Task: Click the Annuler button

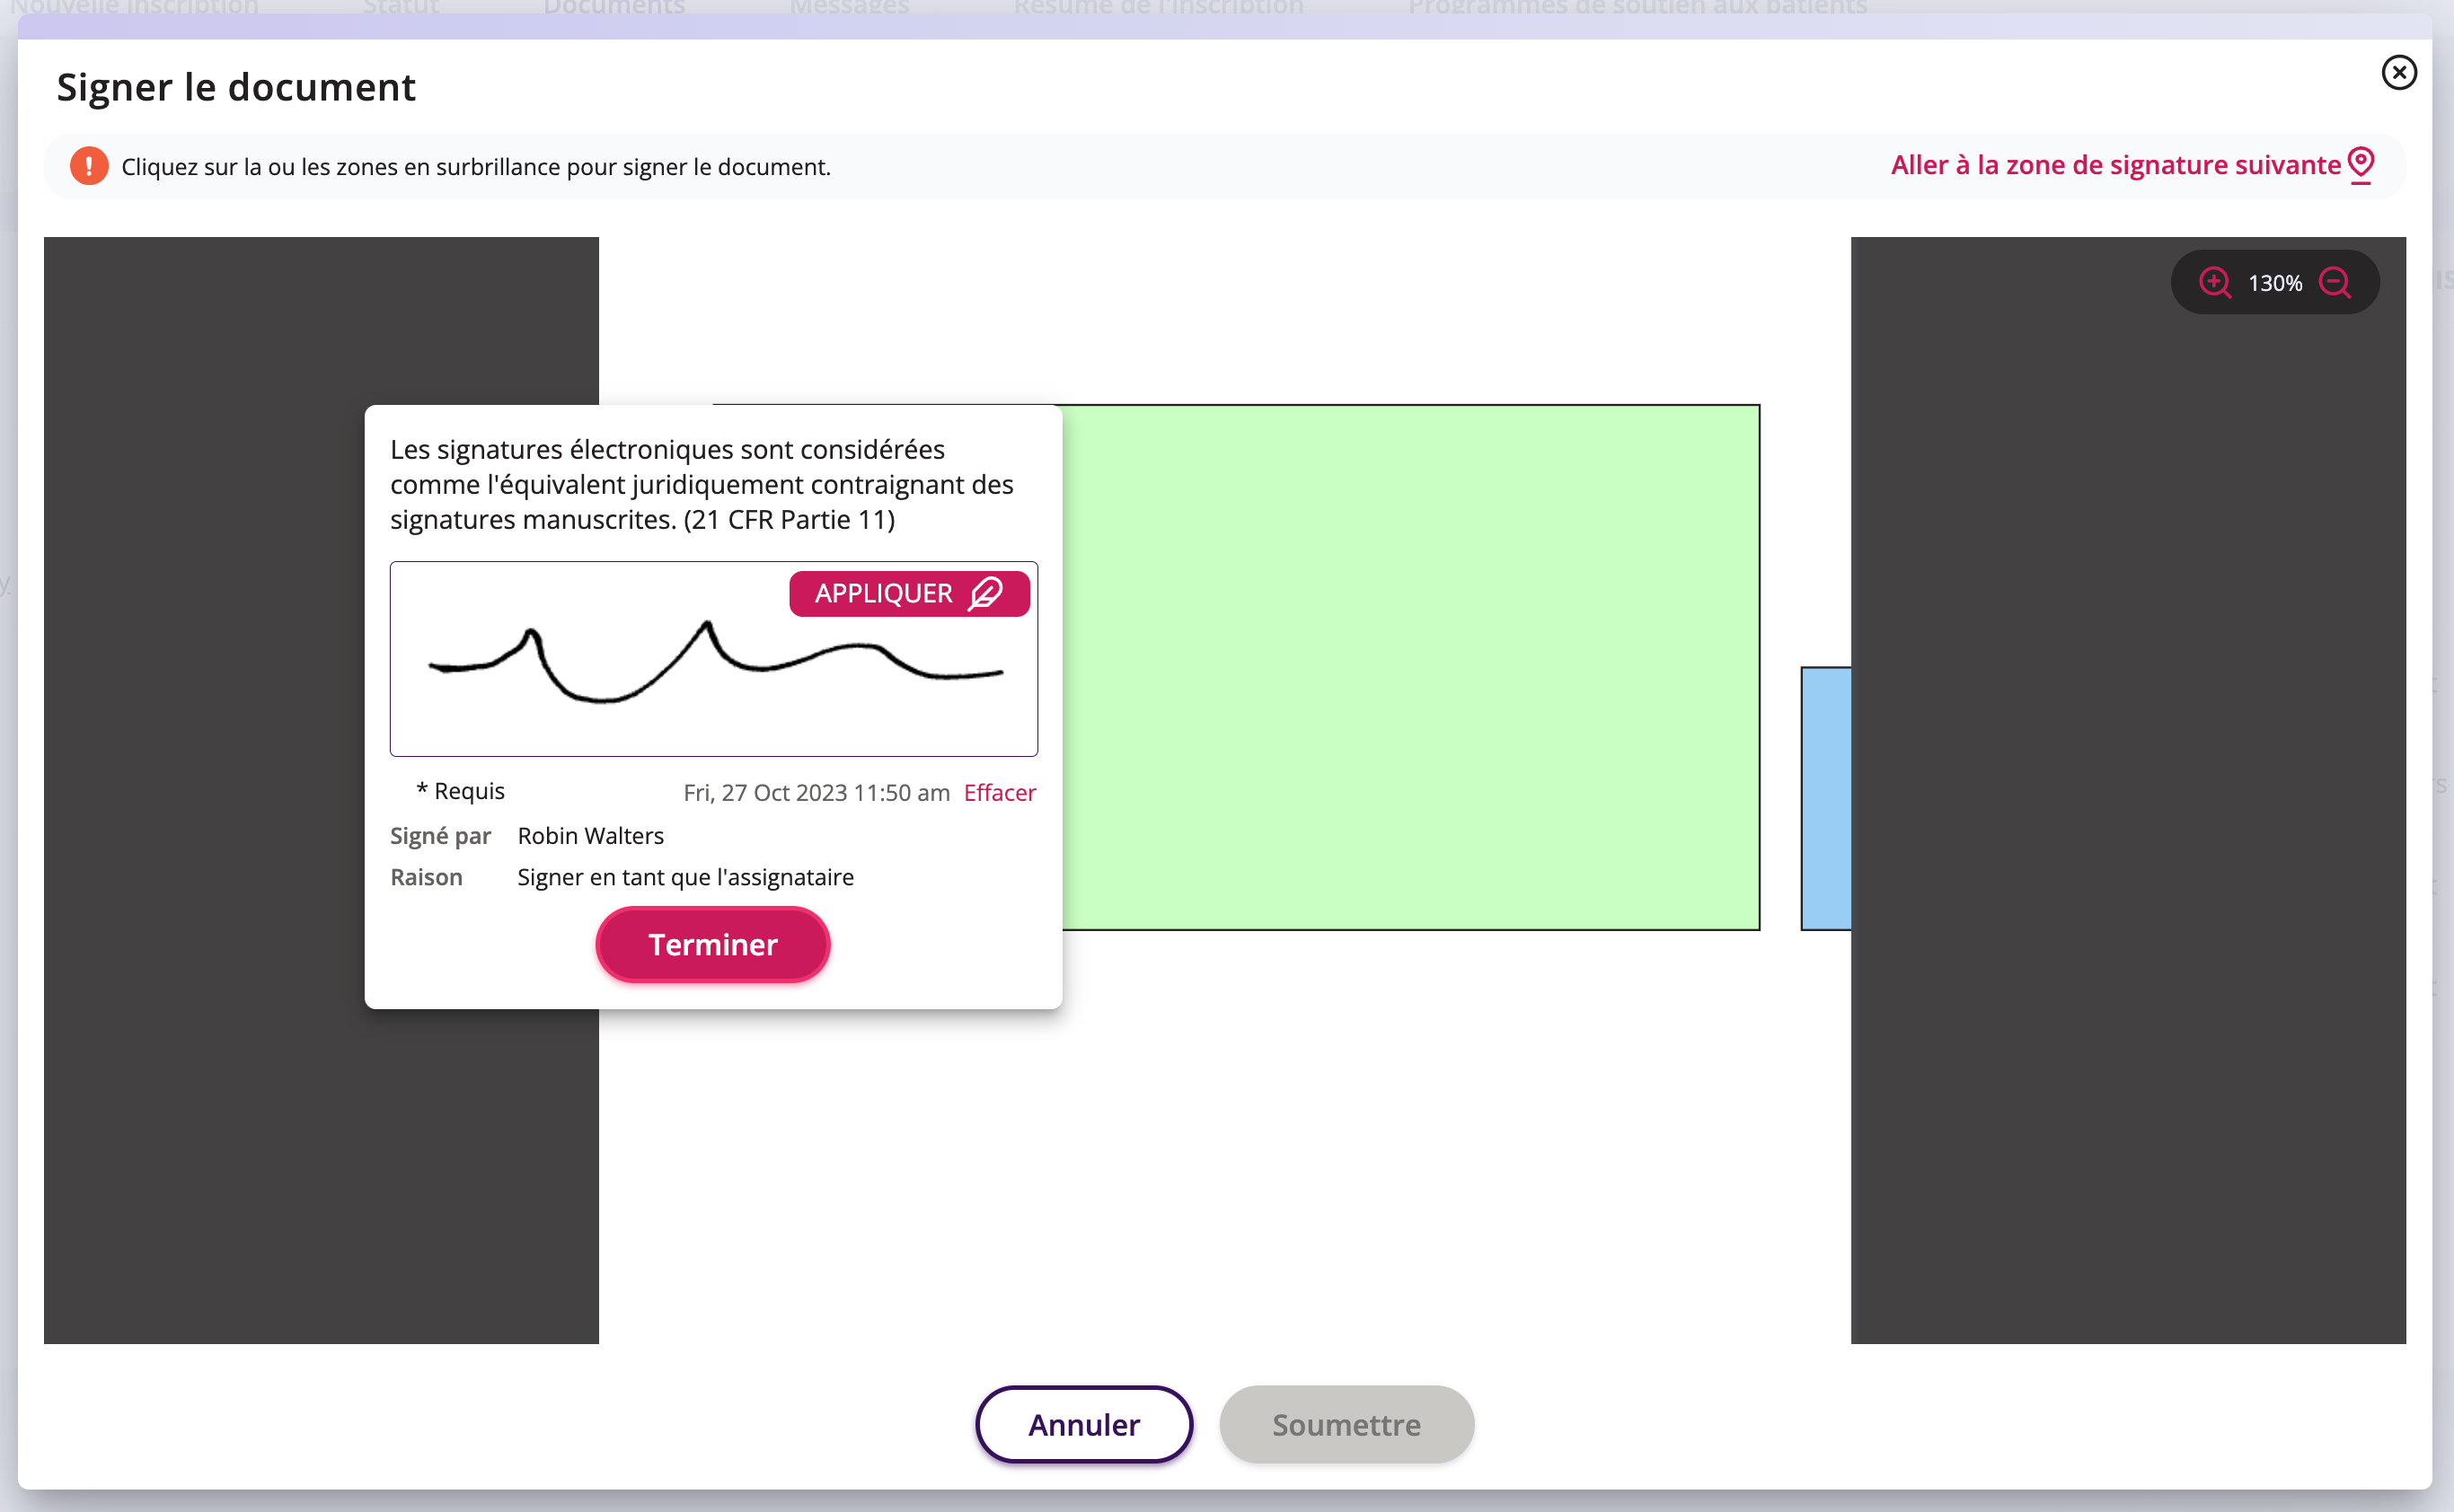Action: point(1083,1424)
